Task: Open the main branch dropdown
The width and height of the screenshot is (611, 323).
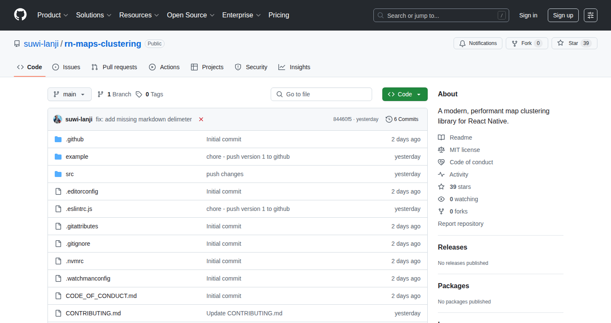Action: click(70, 94)
